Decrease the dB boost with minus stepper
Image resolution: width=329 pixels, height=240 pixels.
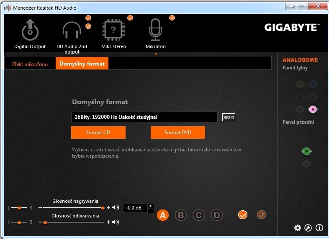coord(151,210)
